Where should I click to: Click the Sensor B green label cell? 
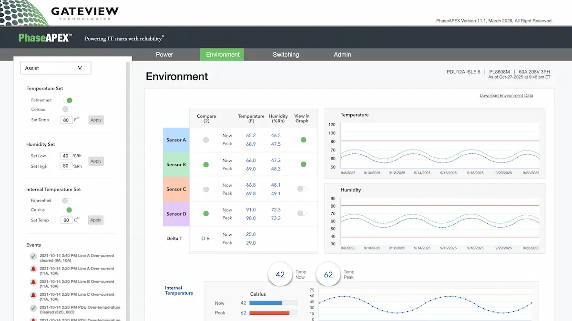[x=176, y=165]
